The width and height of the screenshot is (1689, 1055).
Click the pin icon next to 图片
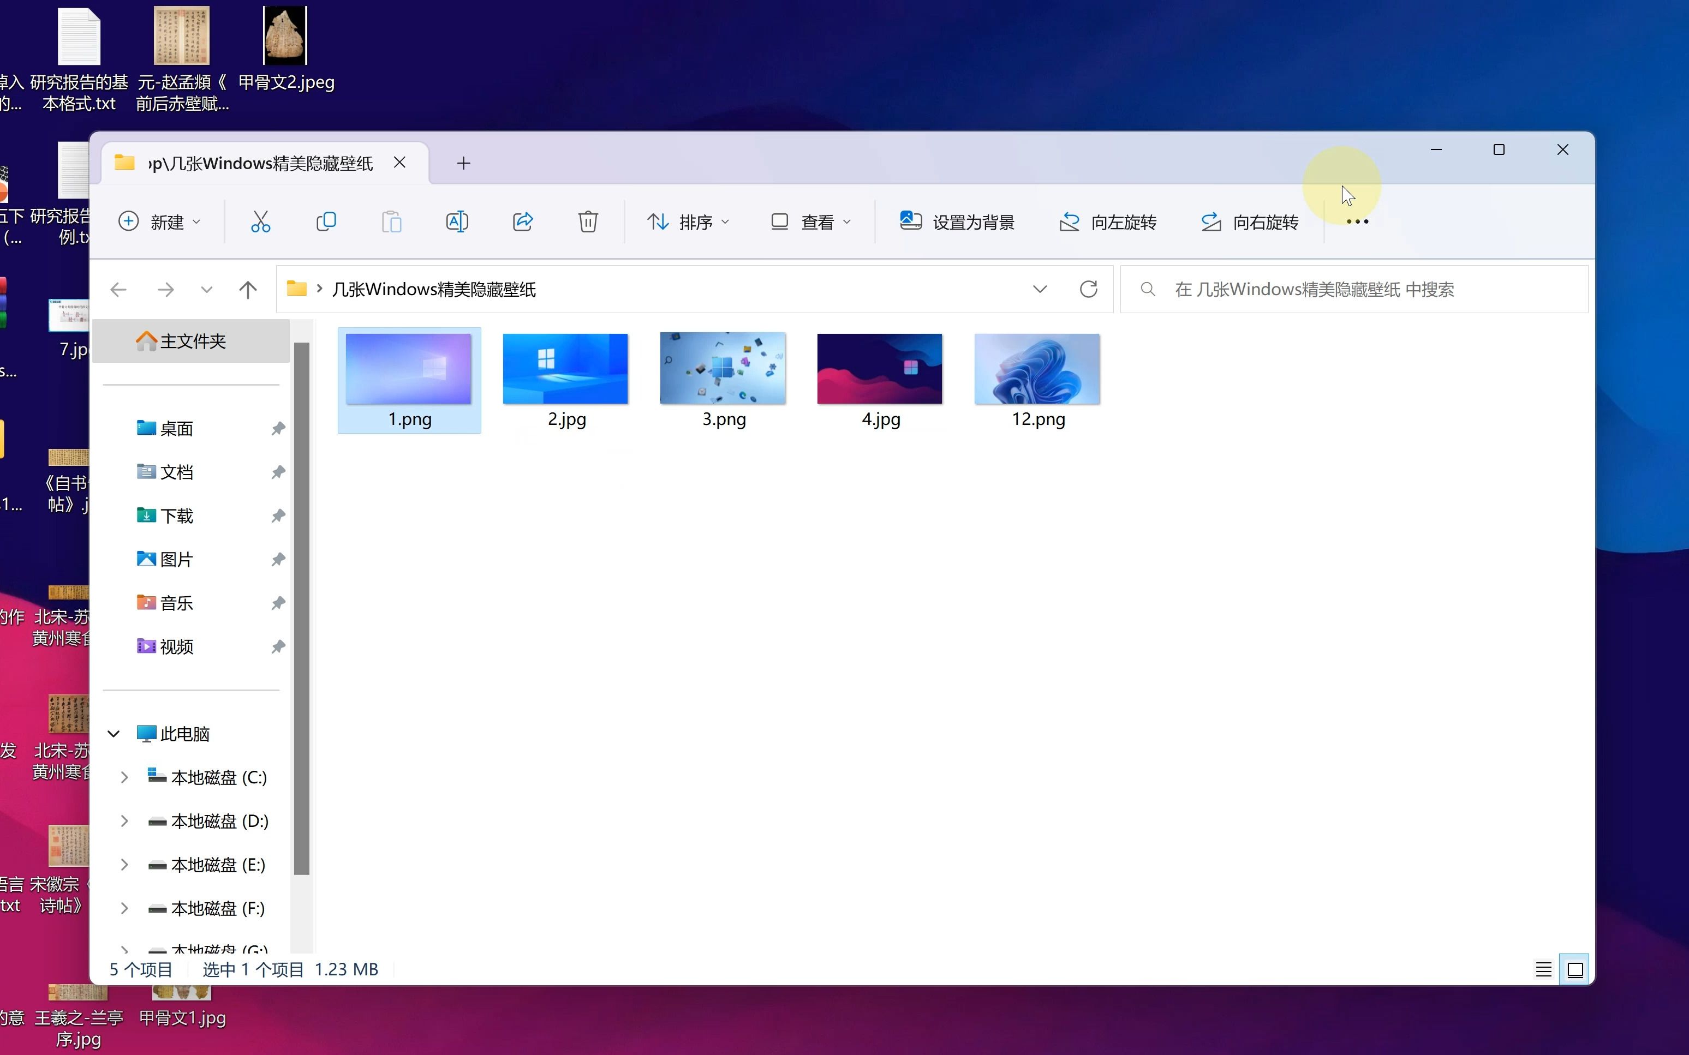click(x=278, y=559)
